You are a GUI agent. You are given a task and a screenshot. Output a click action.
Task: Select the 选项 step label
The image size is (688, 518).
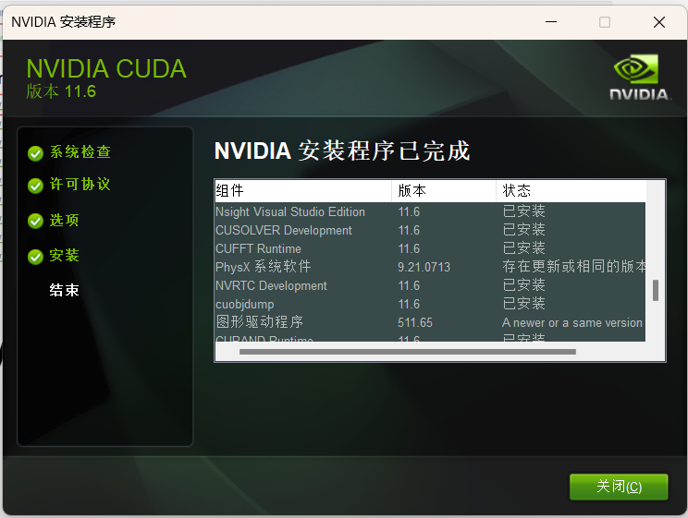(65, 220)
